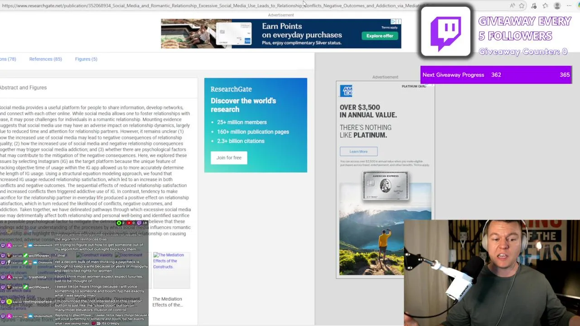Click the figure caption The Mediation Effects of the...
580x326 pixels.
pyautogui.click(x=167, y=302)
